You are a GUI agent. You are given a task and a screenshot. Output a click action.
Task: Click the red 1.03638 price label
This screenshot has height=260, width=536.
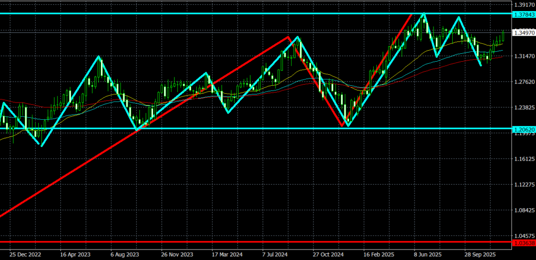pyautogui.click(x=523, y=243)
